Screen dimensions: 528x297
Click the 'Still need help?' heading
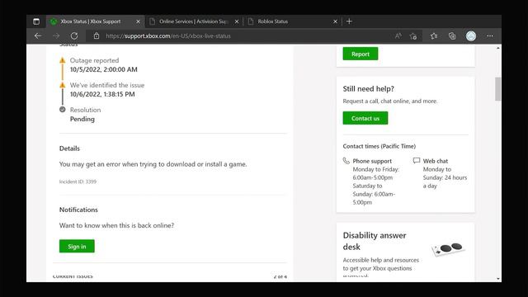pos(369,88)
